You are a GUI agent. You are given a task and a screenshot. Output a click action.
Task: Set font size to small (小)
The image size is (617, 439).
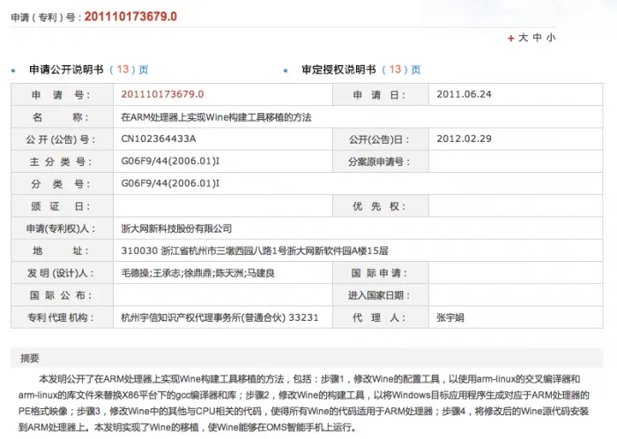click(x=551, y=38)
